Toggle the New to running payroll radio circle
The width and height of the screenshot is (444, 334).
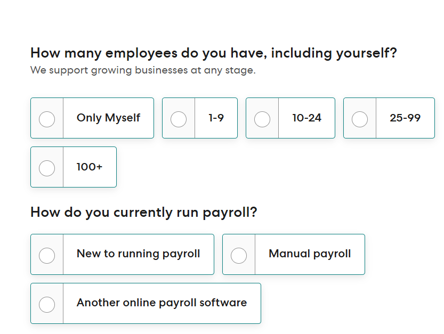tap(47, 255)
